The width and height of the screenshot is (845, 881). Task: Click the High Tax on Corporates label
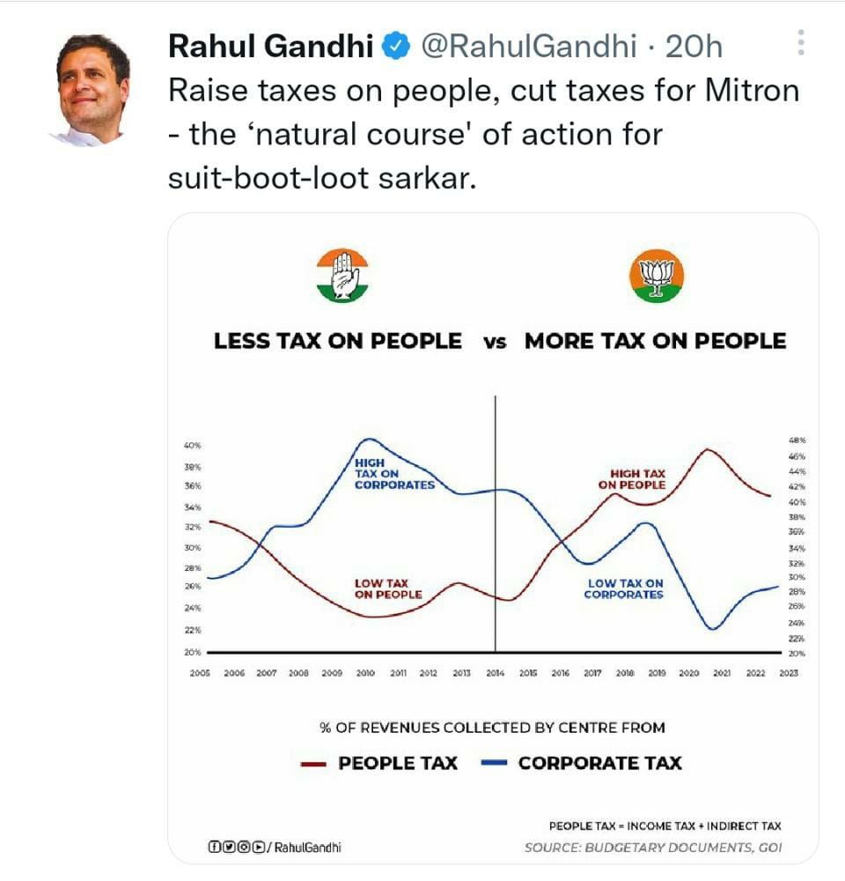point(394,474)
